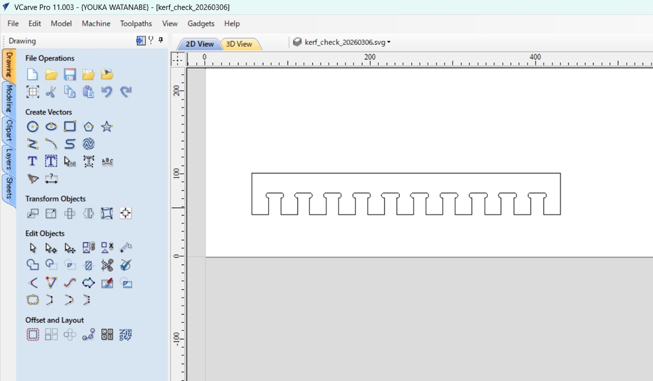The width and height of the screenshot is (653, 381).
Task: Ungroup selected objects icon
Action: point(107,248)
